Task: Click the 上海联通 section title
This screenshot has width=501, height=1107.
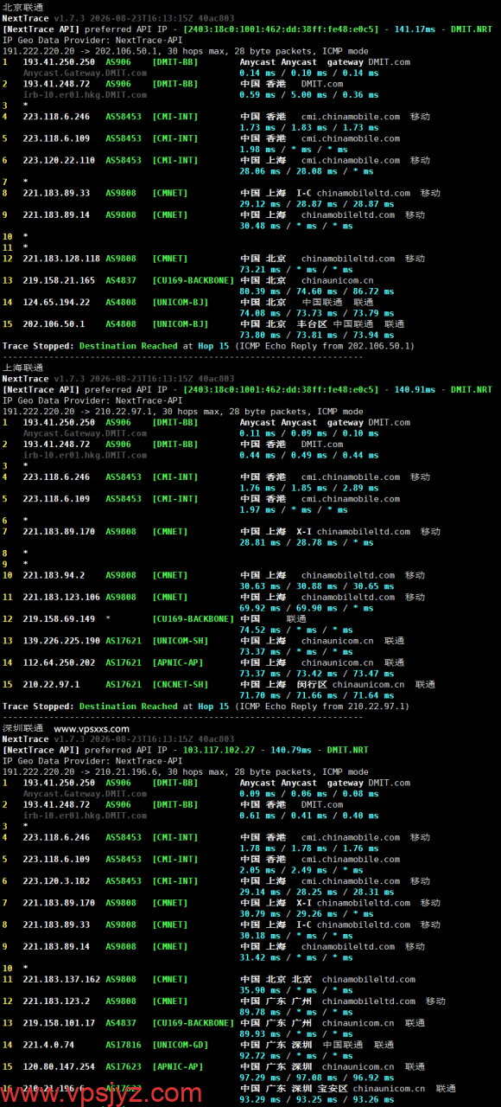Action: click(x=22, y=368)
